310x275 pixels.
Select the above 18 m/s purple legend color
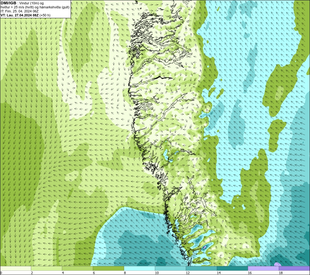click(294, 268)
